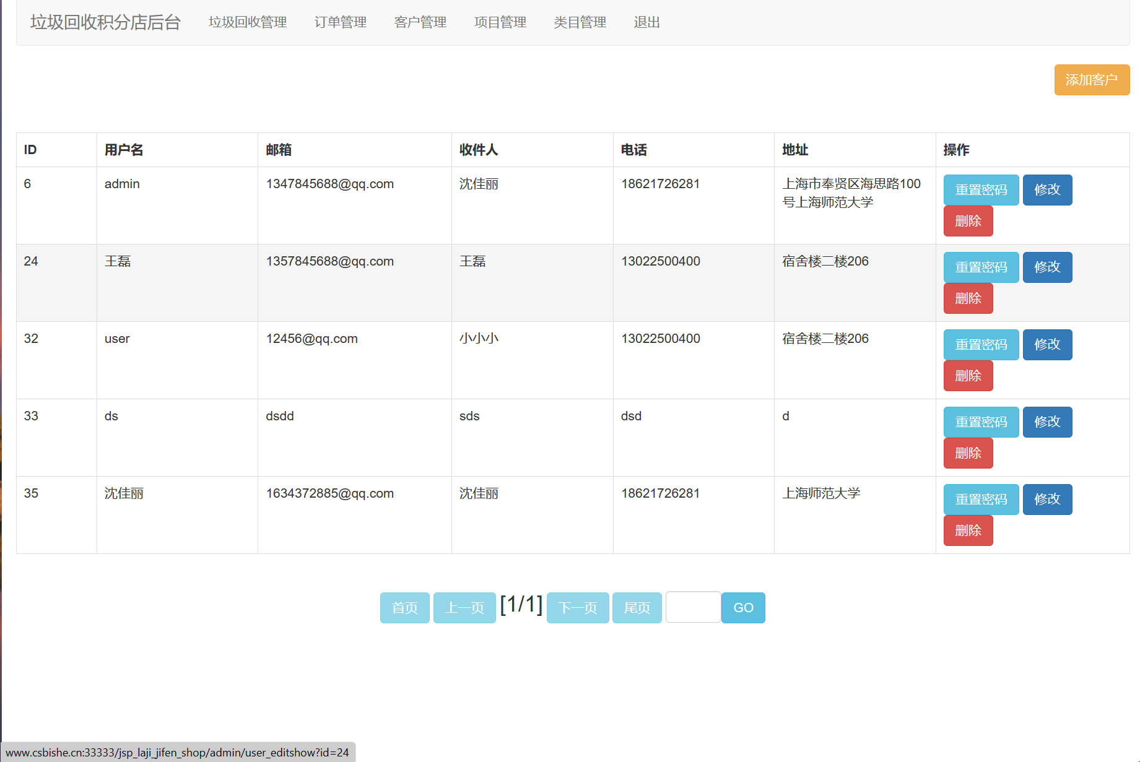The width and height of the screenshot is (1140, 762).
Task: Click 退出 to log out
Action: tap(646, 22)
